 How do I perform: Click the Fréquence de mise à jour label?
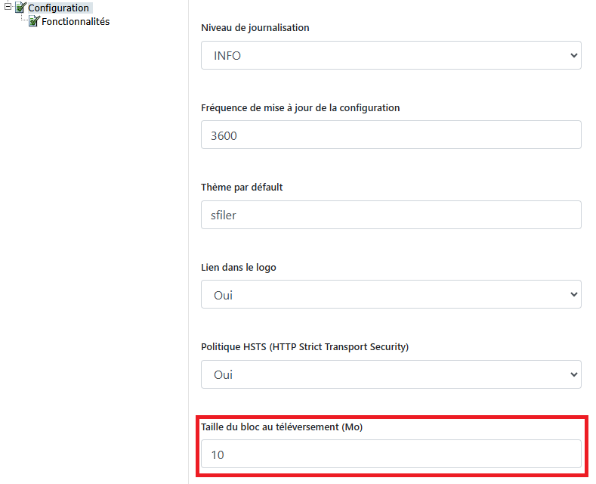(x=301, y=108)
